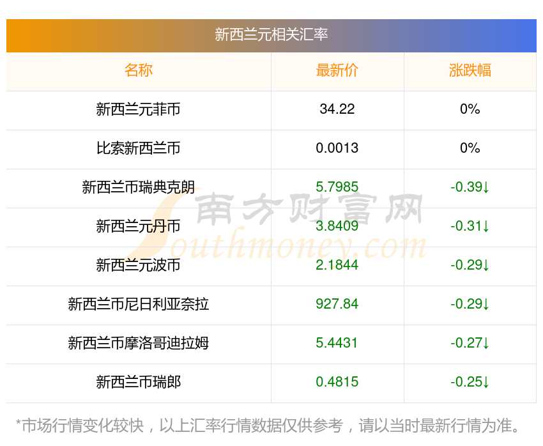Click the price value 2.1844
543x446 pixels.
337,265
